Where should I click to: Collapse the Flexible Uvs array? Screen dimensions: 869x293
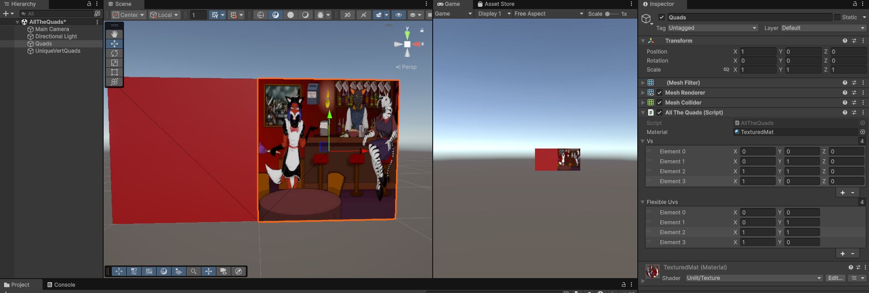pos(643,202)
